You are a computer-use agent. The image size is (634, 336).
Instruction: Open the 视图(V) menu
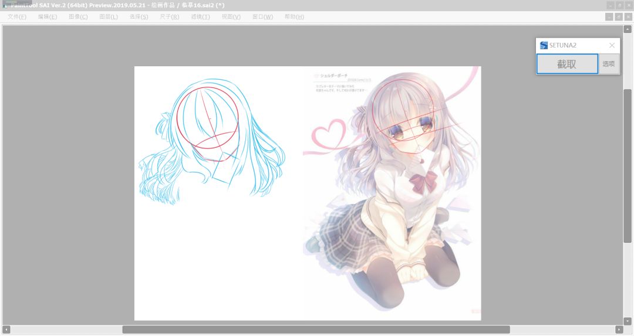click(231, 16)
